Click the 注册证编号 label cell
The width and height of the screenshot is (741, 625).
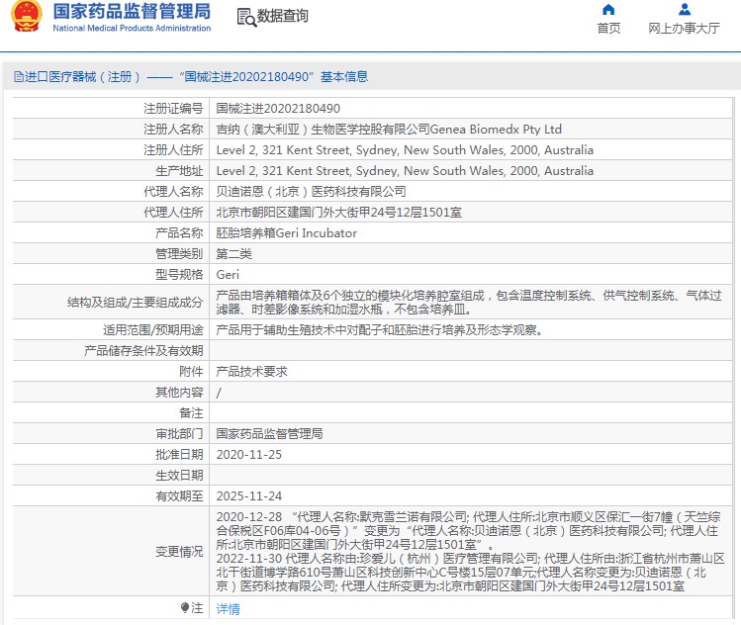[111, 108]
